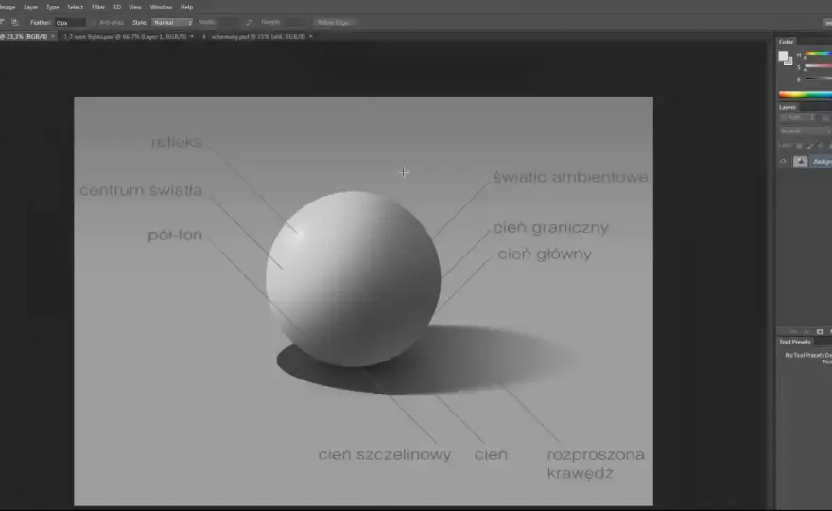This screenshot has width=832, height=511.
Task: Open the layer Kind filter dropdown
Action: pos(797,118)
